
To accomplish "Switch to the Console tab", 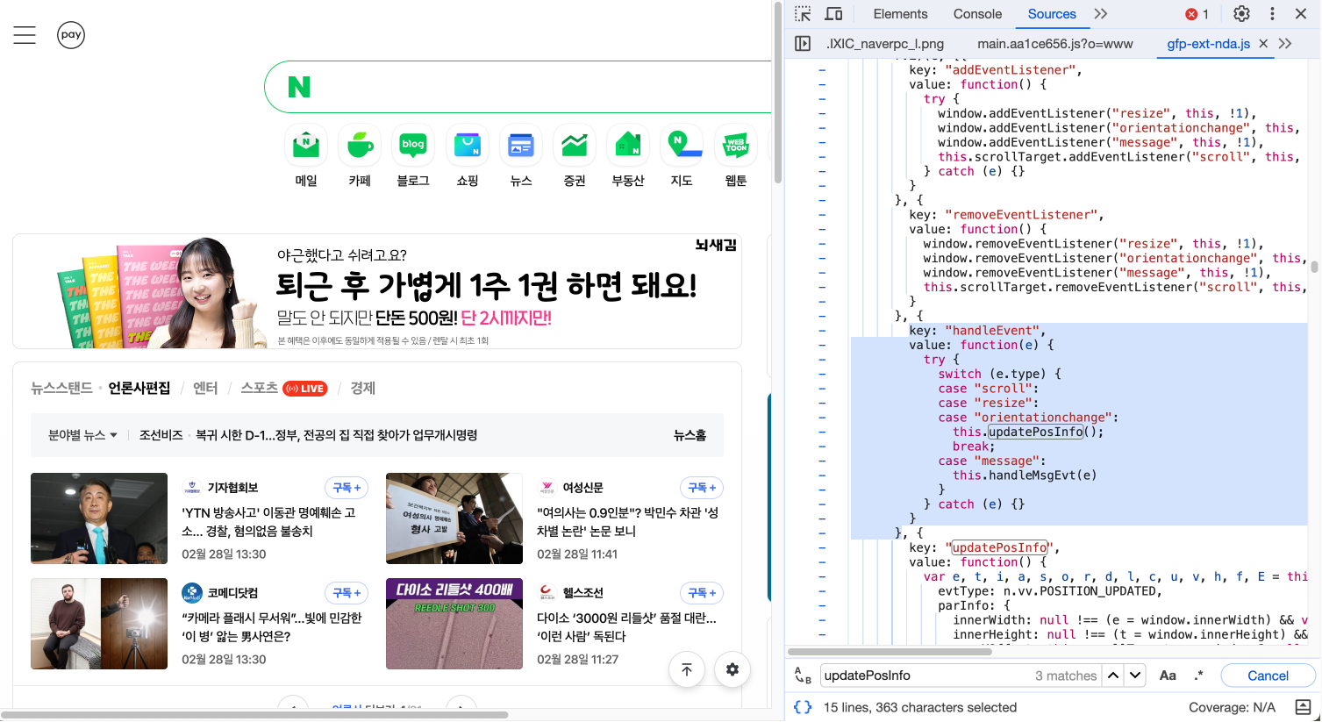I will coord(977,14).
